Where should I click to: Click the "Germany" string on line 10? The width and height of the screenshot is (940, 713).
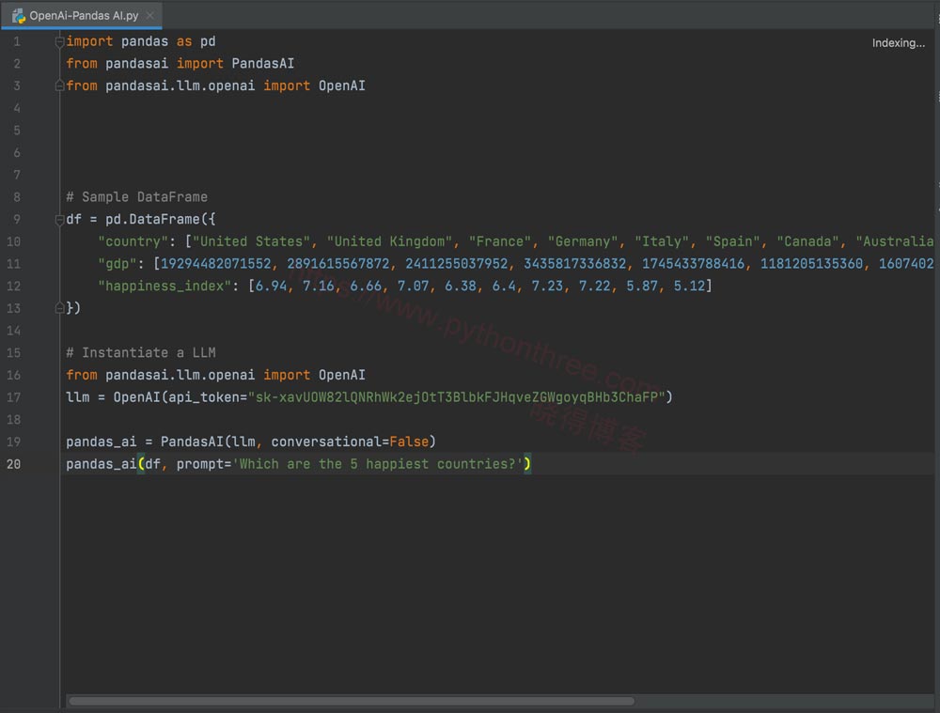point(582,241)
